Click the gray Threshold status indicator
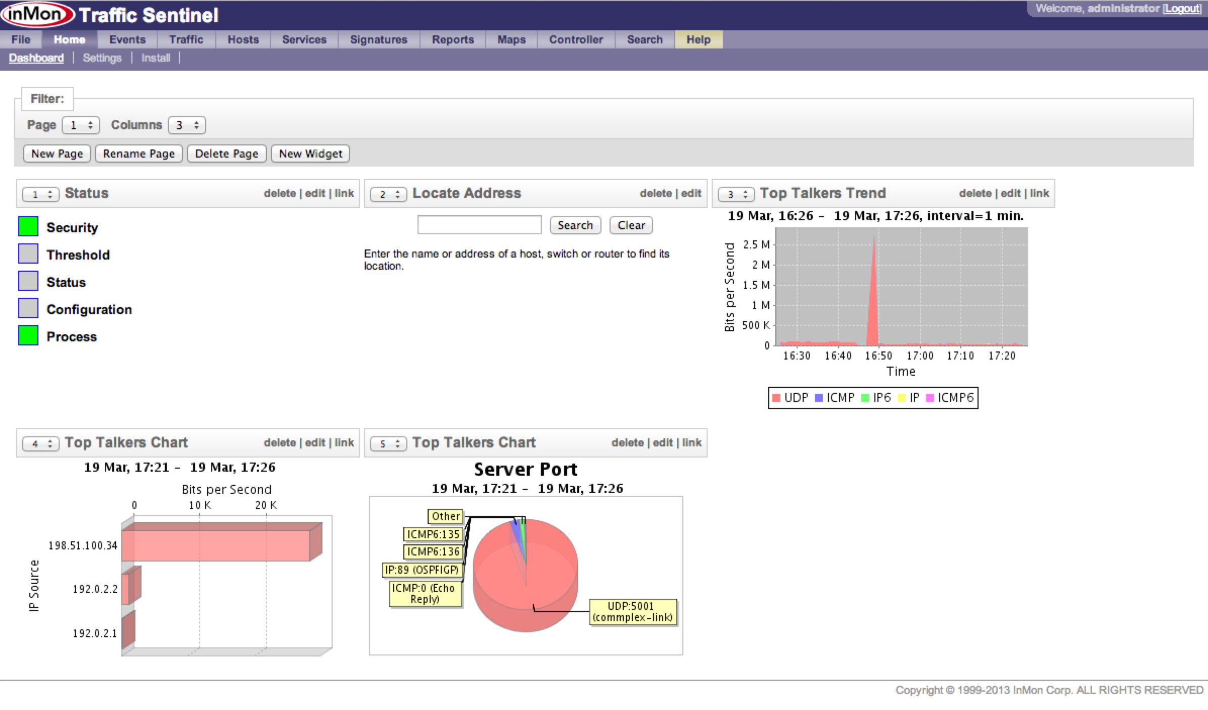 [28, 253]
